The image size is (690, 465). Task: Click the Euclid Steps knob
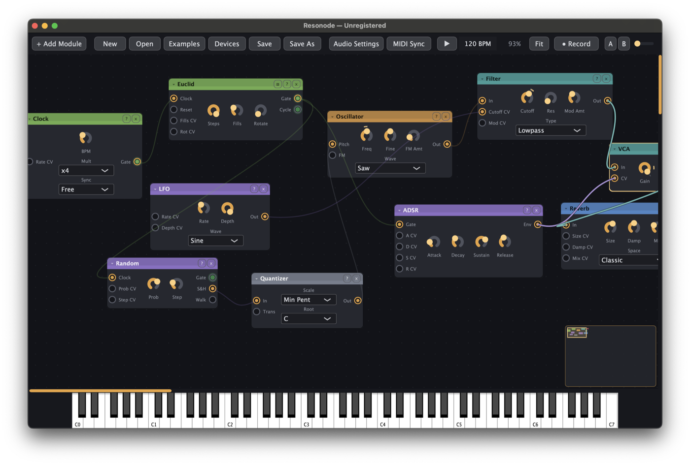[x=213, y=111]
